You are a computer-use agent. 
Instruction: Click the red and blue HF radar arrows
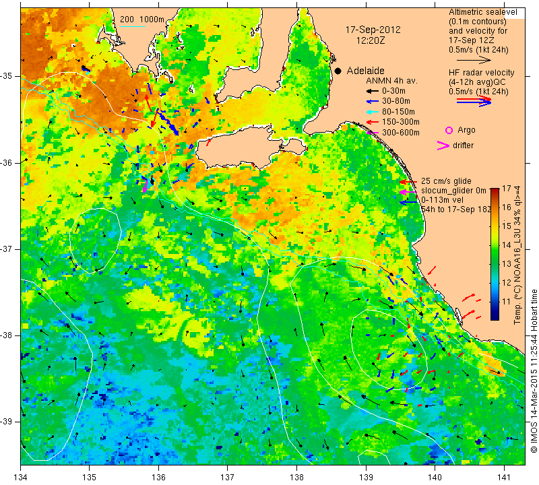(x=474, y=101)
